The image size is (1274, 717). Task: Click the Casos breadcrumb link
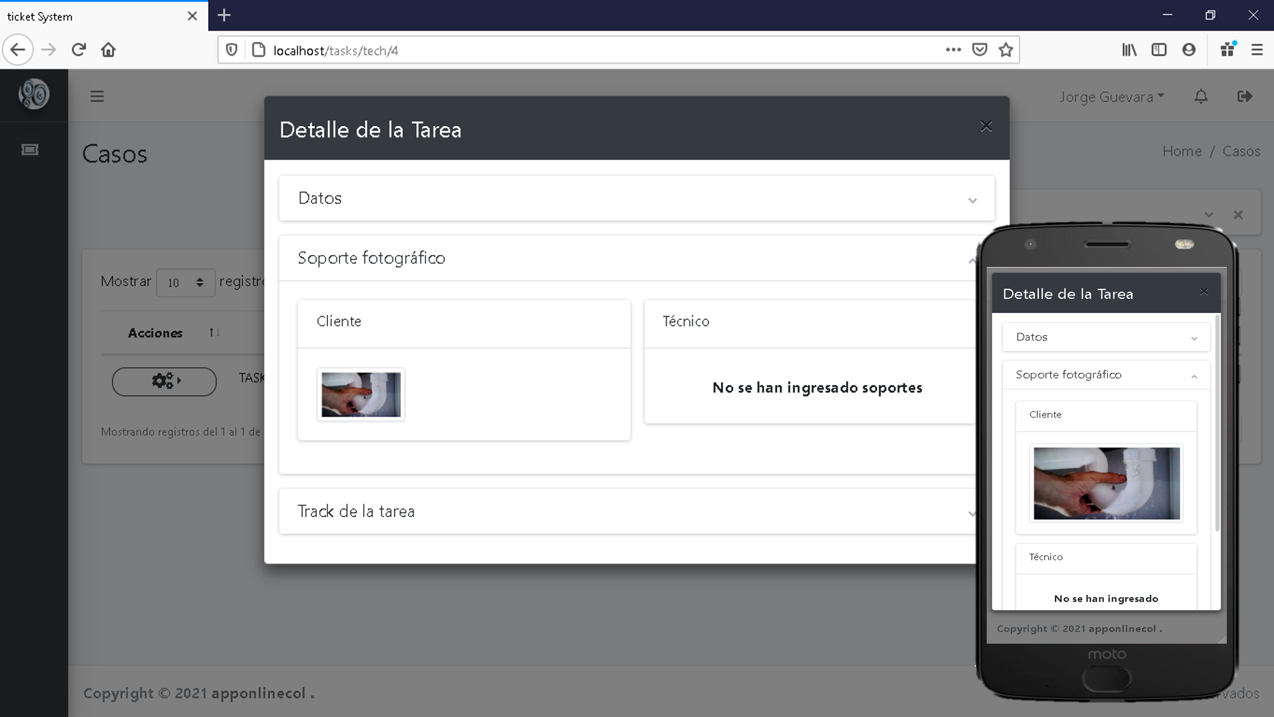click(1241, 151)
